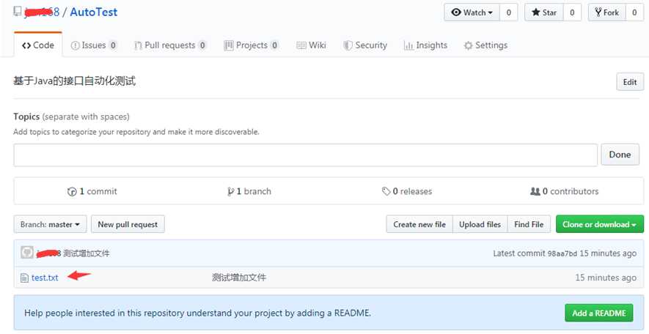Go to the Projects tab
This screenshot has height=334, width=649.
pos(252,45)
